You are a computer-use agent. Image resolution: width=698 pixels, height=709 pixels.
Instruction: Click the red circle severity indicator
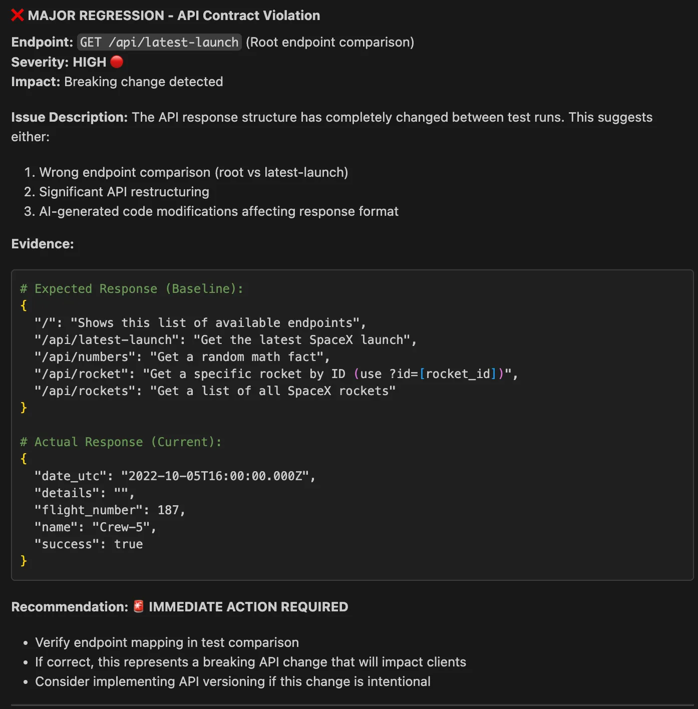click(x=117, y=62)
